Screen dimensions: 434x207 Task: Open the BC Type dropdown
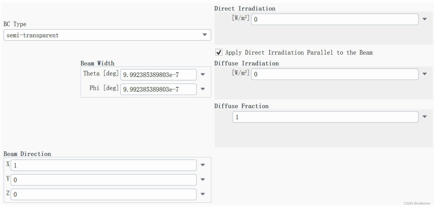coord(107,35)
